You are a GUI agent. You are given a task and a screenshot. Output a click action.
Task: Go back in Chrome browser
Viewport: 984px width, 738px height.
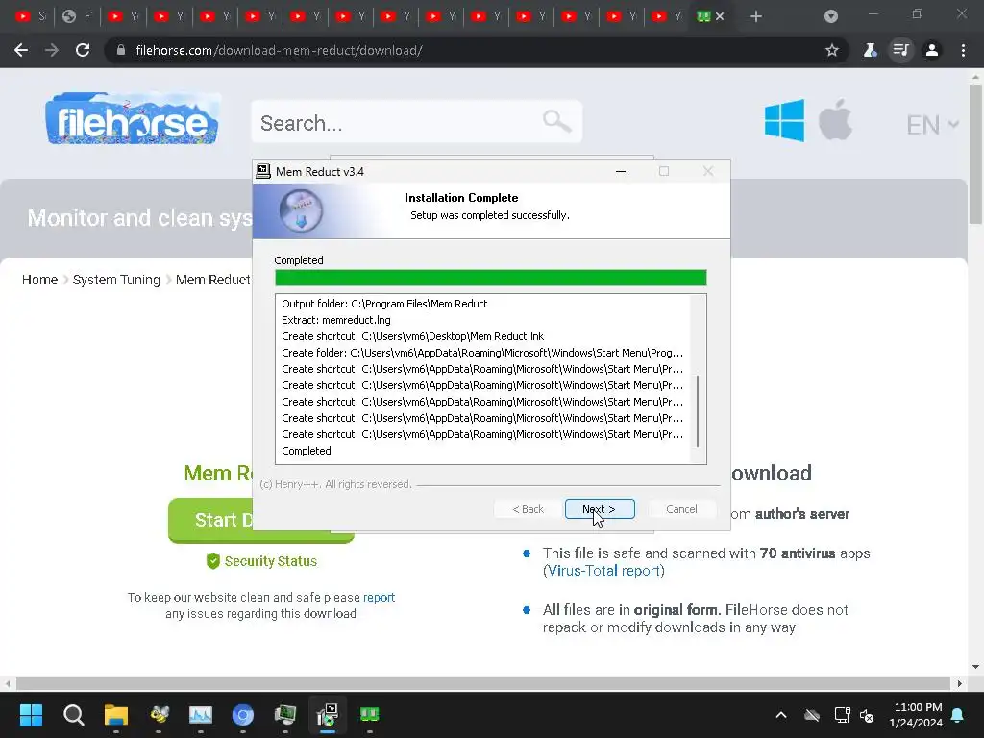tap(21, 50)
